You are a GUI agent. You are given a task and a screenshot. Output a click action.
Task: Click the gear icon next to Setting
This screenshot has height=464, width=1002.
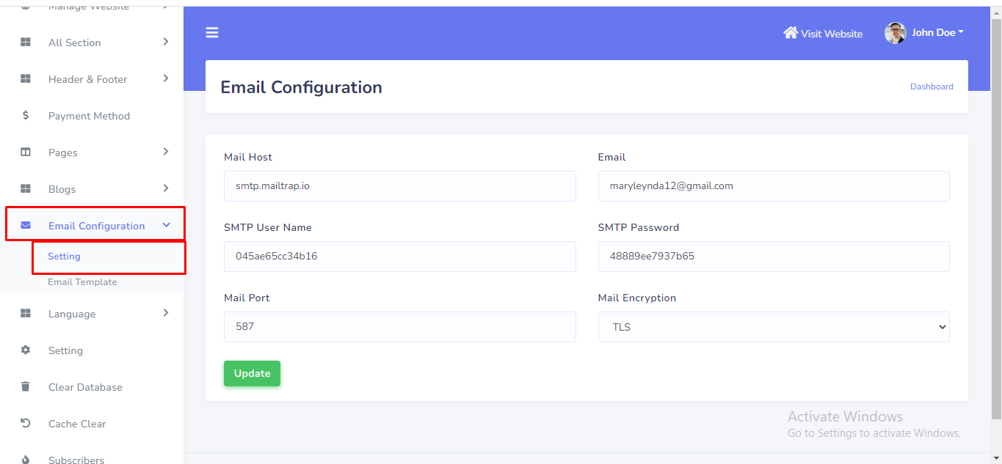(x=26, y=350)
